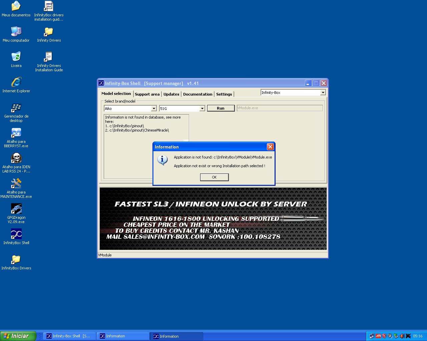Open the brand dropdown showing Aiko
Image resolution: width=427 pixels, height=341 pixels.
click(x=153, y=108)
